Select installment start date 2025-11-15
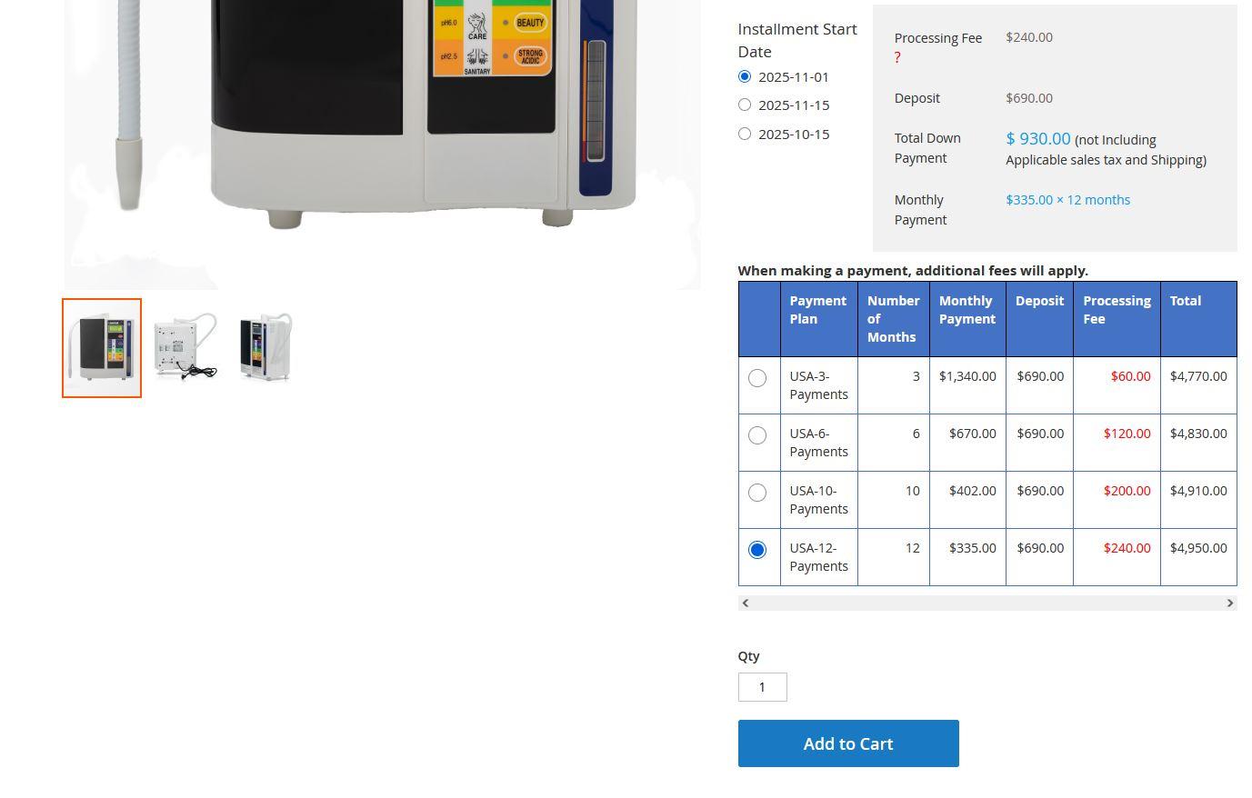 [745, 105]
